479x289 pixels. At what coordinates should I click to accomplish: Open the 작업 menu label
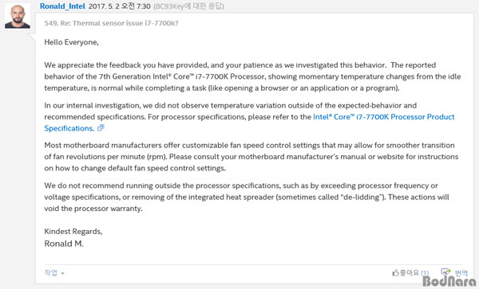click(x=51, y=272)
